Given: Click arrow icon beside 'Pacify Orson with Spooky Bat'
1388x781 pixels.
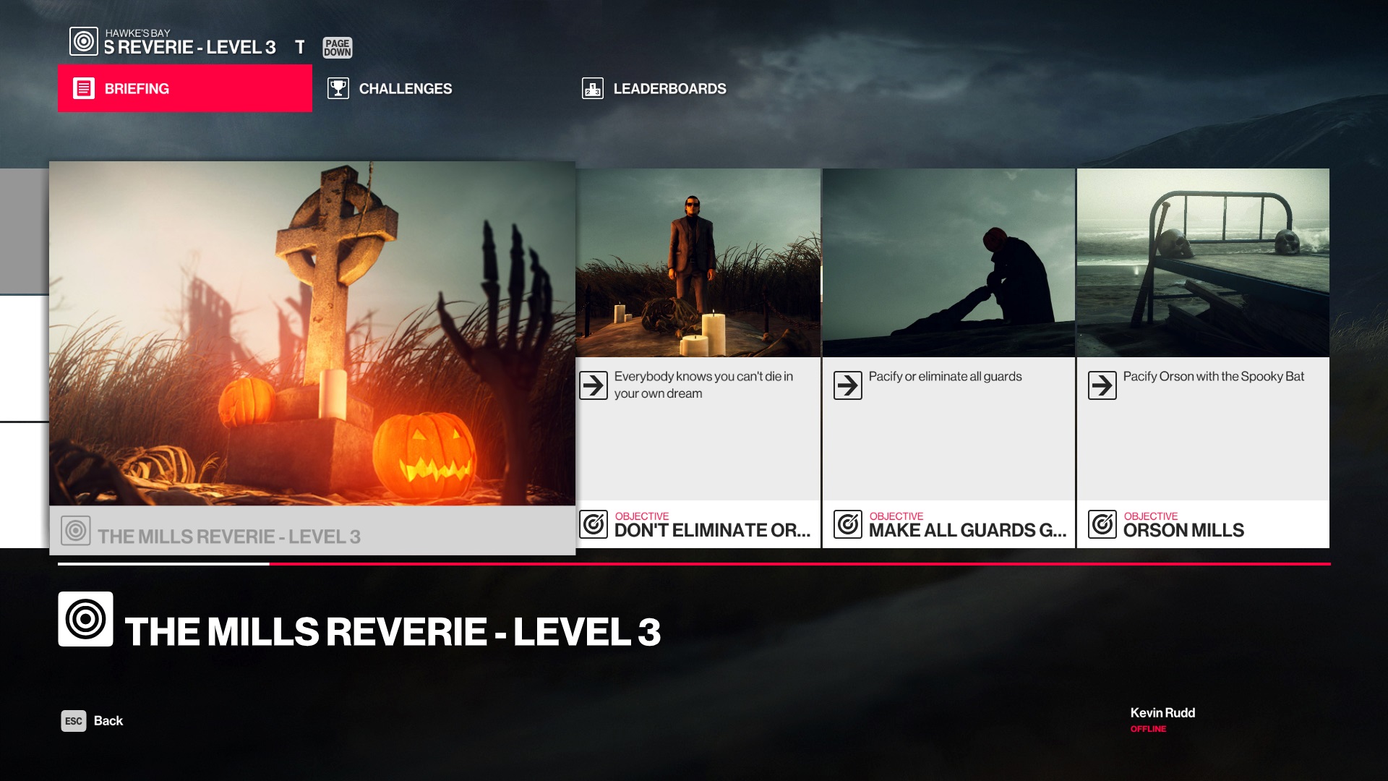Looking at the screenshot, I should (x=1102, y=385).
